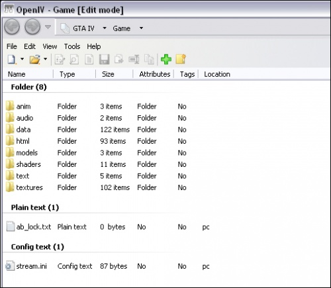Click the Game breadcrumb segment
Screen dimensions: 331x288
click(121, 28)
